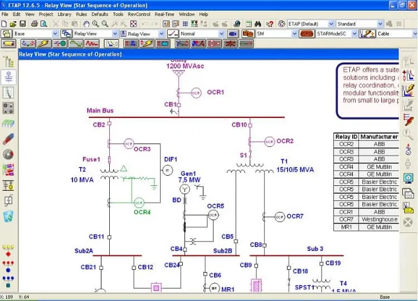Toggle the CB1 circuit breaker on the diagram
This screenshot has width=418, height=301.
click(179, 105)
